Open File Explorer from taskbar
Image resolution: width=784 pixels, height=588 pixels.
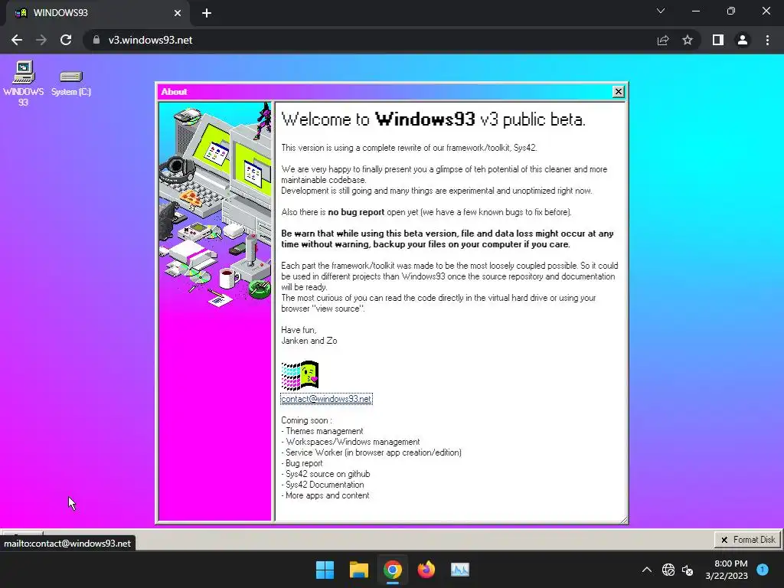point(359,570)
